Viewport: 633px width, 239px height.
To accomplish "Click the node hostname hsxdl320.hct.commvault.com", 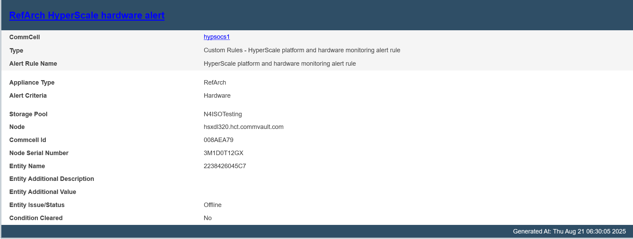I will click(243, 127).
